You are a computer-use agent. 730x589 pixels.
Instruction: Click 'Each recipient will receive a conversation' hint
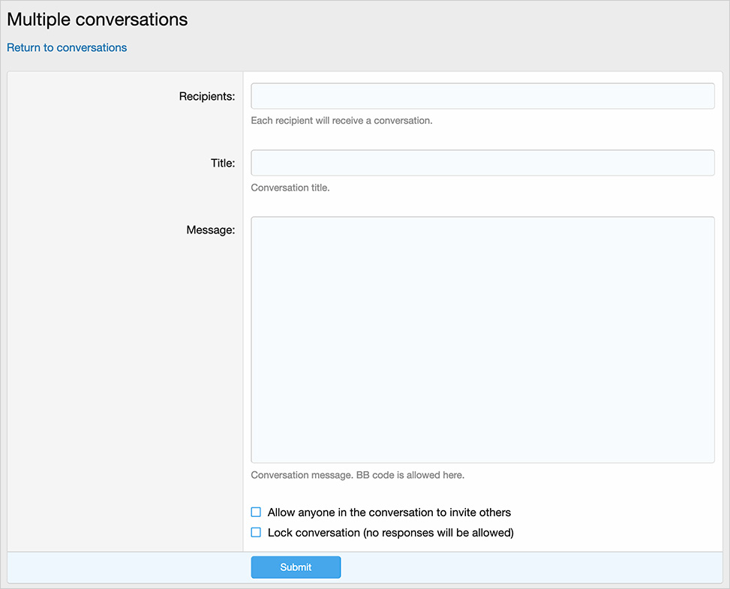pyautogui.click(x=341, y=120)
